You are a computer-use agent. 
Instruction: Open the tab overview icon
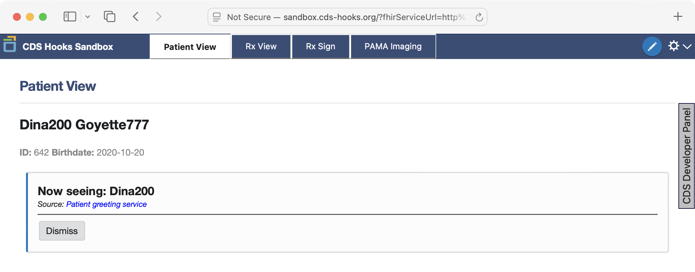point(109,16)
